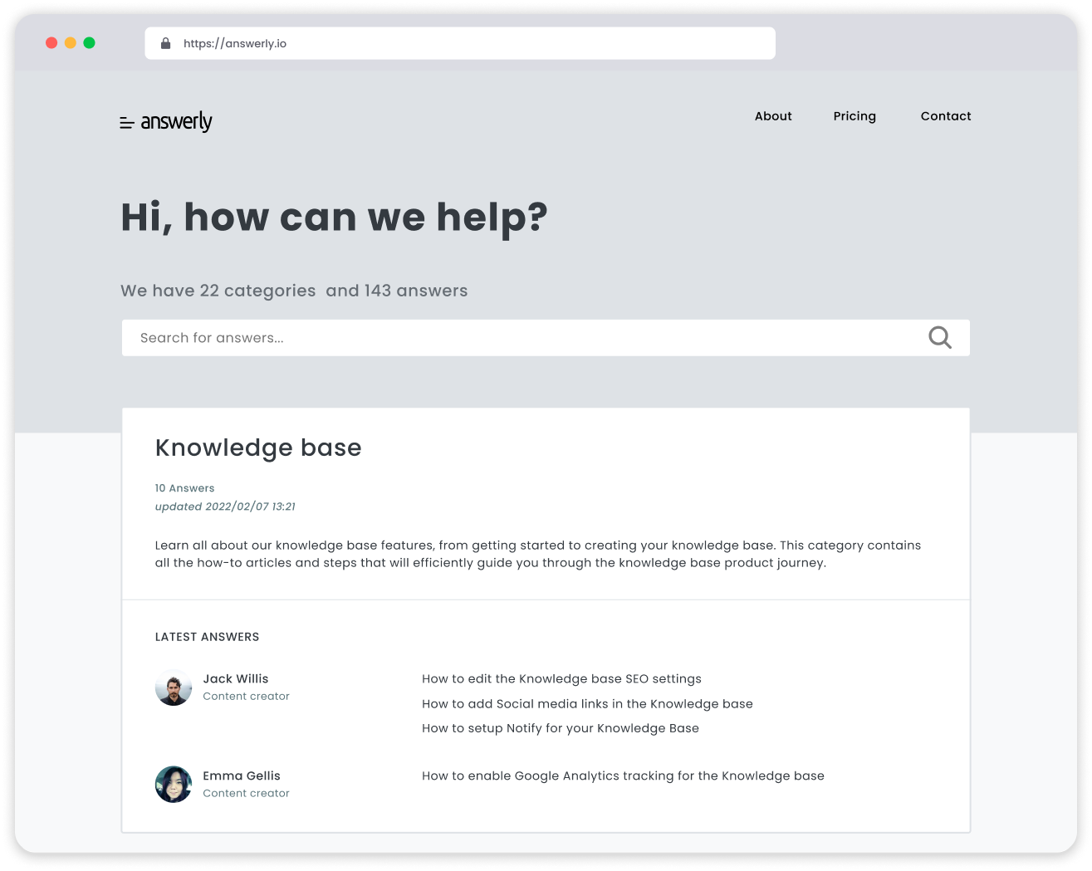Open Google Analytics tracking article
The height and width of the screenshot is (871, 1092).
623,776
